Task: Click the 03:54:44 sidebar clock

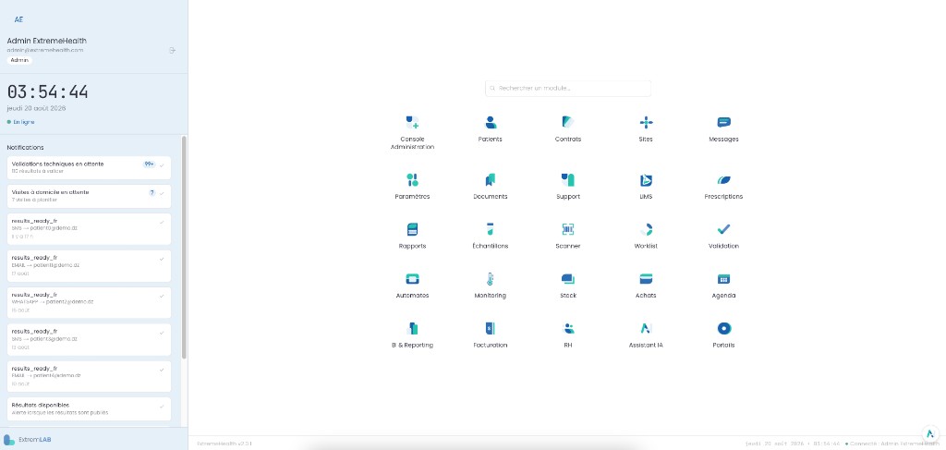Action: [48, 91]
